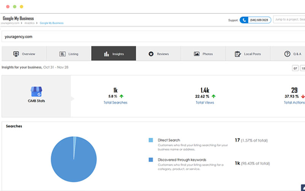Focus the Jump to a project search field
The width and height of the screenshot is (305, 191).
click(x=289, y=20)
